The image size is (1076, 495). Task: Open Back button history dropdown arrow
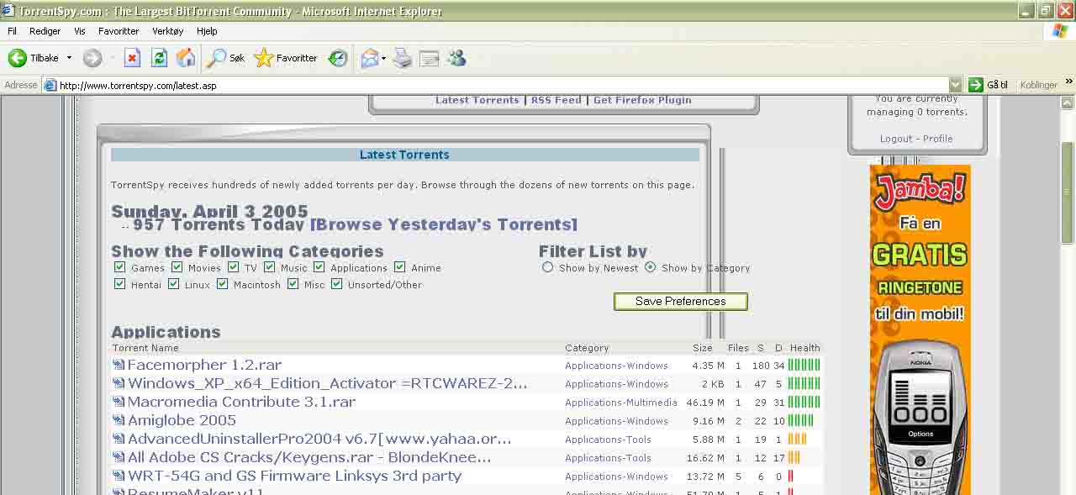(x=70, y=58)
